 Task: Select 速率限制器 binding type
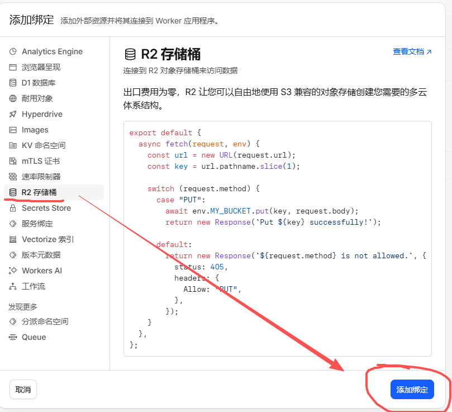click(41, 177)
